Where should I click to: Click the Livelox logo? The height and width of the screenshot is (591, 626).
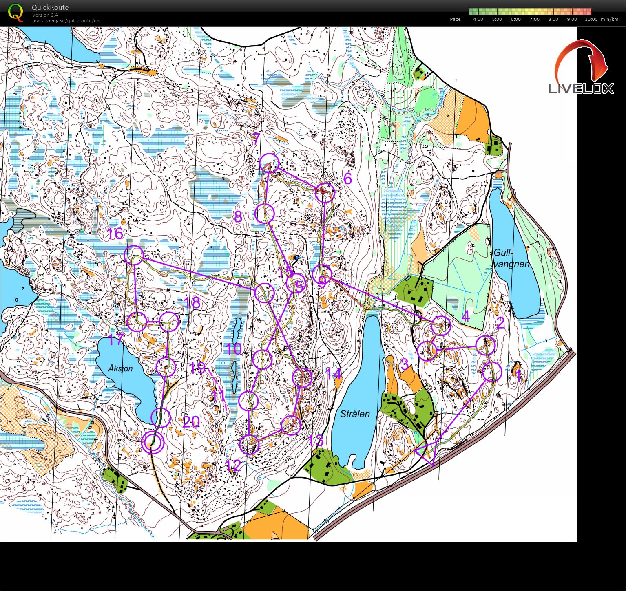pyautogui.click(x=581, y=67)
